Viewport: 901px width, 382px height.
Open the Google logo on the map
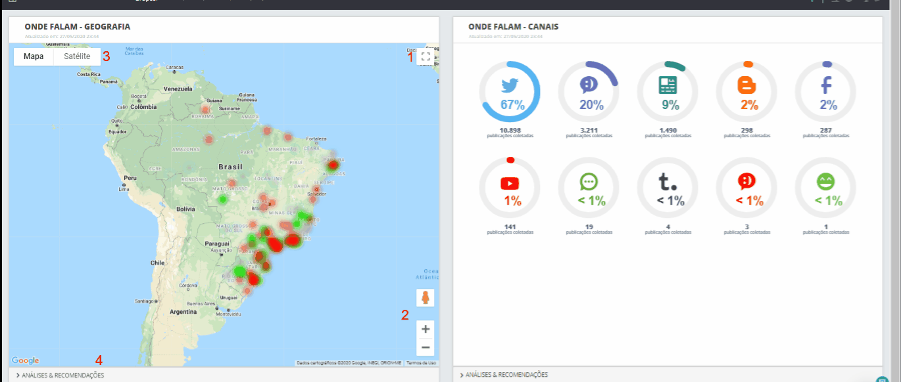(x=26, y=360)
